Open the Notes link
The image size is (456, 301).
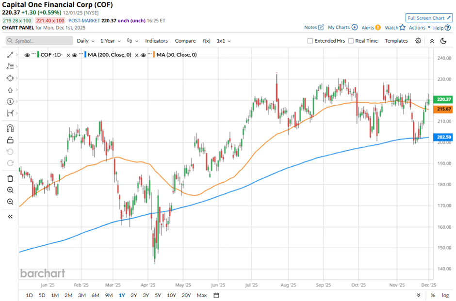[314, 28]
